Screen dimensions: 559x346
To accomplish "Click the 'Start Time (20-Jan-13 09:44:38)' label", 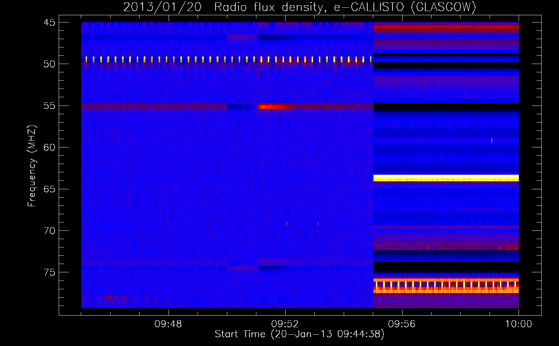I will pos(300,334).
